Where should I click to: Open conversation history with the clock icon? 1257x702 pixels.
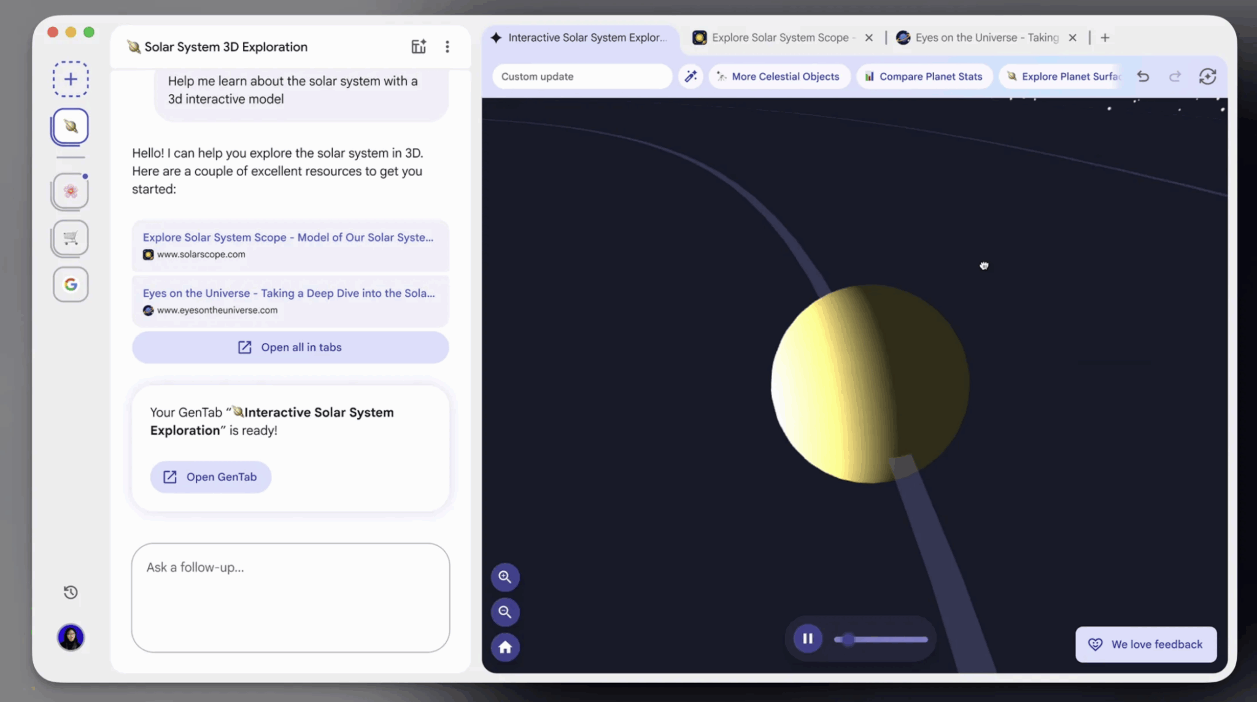point(70,592)
